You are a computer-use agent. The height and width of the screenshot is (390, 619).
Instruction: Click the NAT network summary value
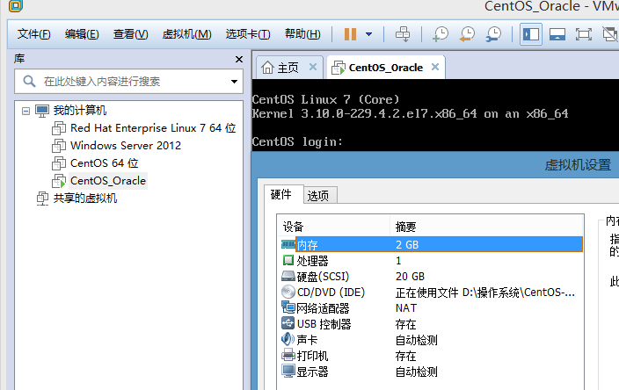pos(406,308)
